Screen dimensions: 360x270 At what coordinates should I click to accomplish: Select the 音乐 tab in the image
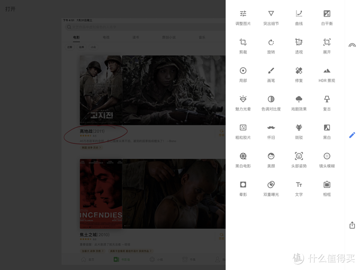[202, 37]
